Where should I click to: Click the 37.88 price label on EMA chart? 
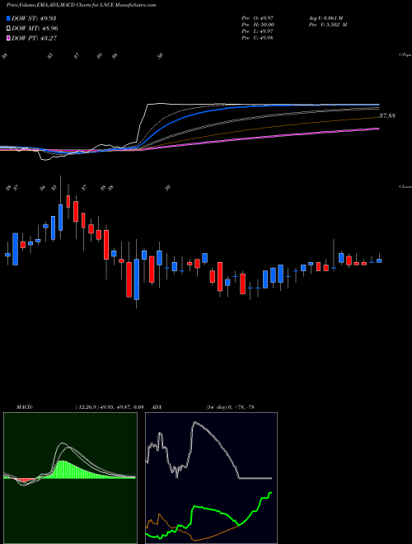387,115
